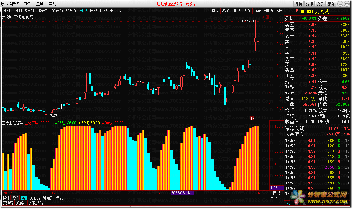
Task: Click the 大宗流入 value 2519万
Action: (333, 134)
